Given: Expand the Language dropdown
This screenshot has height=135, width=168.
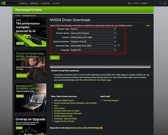Looking at the screenshot, I should pyautogui.click(x=93, y=50).
